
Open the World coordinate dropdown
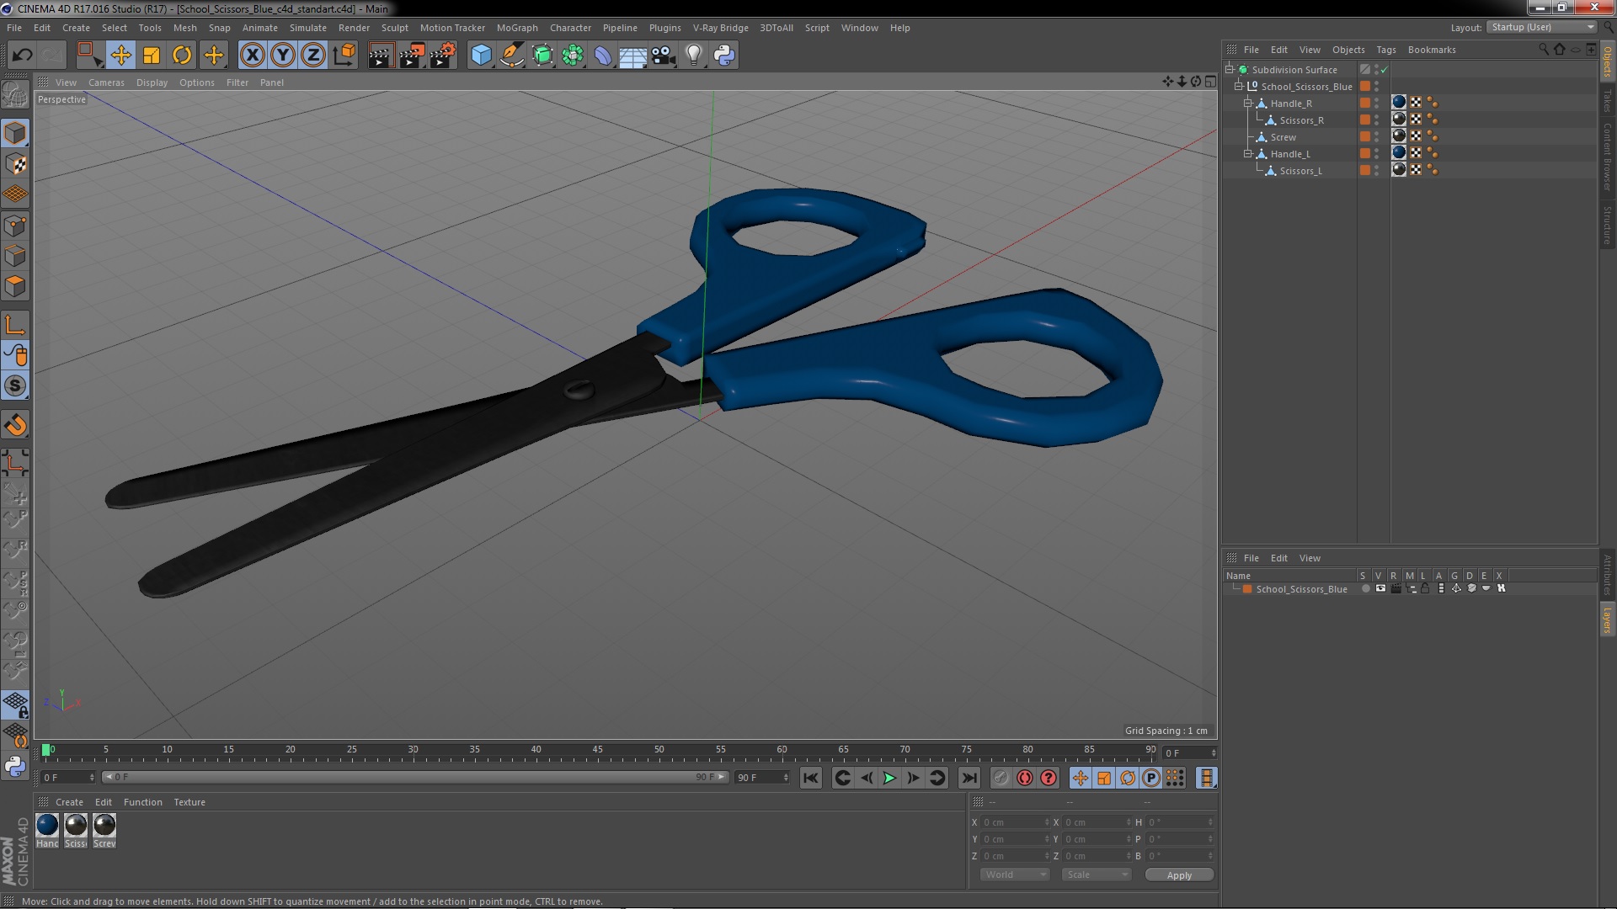(x=1015, y=875)
